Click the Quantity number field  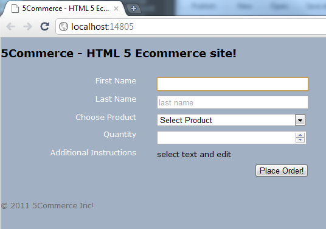[232, 138]
